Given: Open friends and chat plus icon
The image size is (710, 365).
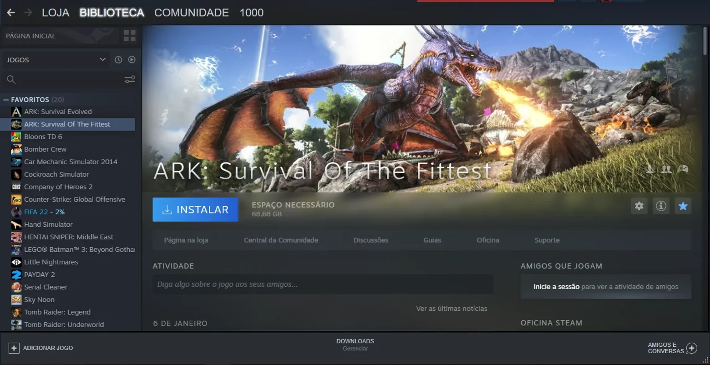Looking at the screenshot, I should pyautogui.click(x=691, y=348).
